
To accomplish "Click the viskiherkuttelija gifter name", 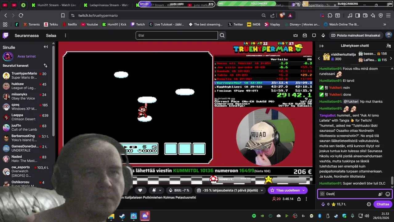I will pos(343,54).
